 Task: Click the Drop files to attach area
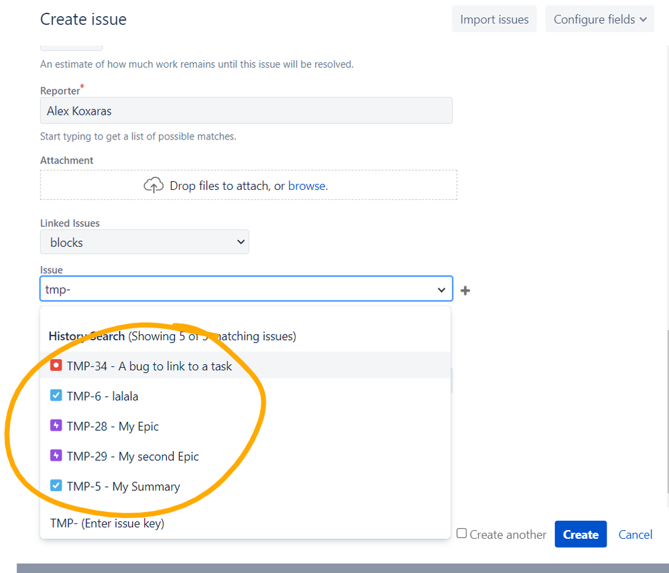[248, 185]
